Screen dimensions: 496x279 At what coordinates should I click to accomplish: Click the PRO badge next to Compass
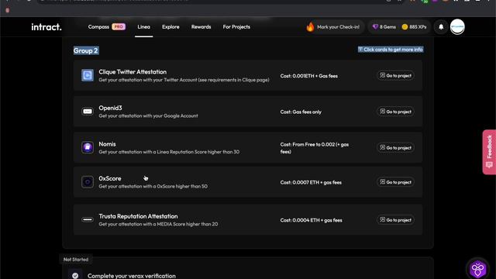119,27
